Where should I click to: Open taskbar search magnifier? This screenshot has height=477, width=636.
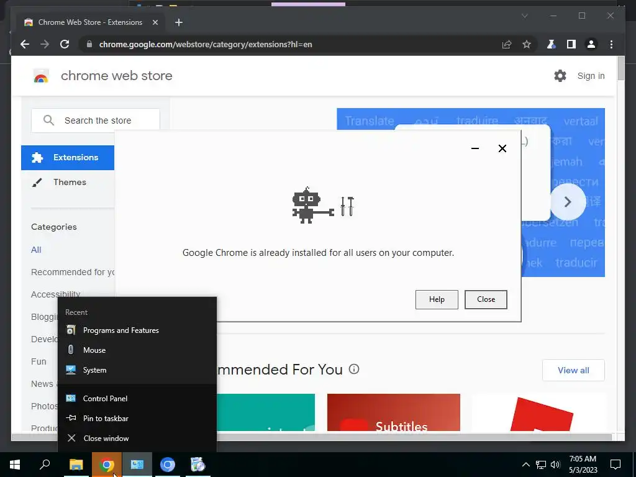pos(45,465)
